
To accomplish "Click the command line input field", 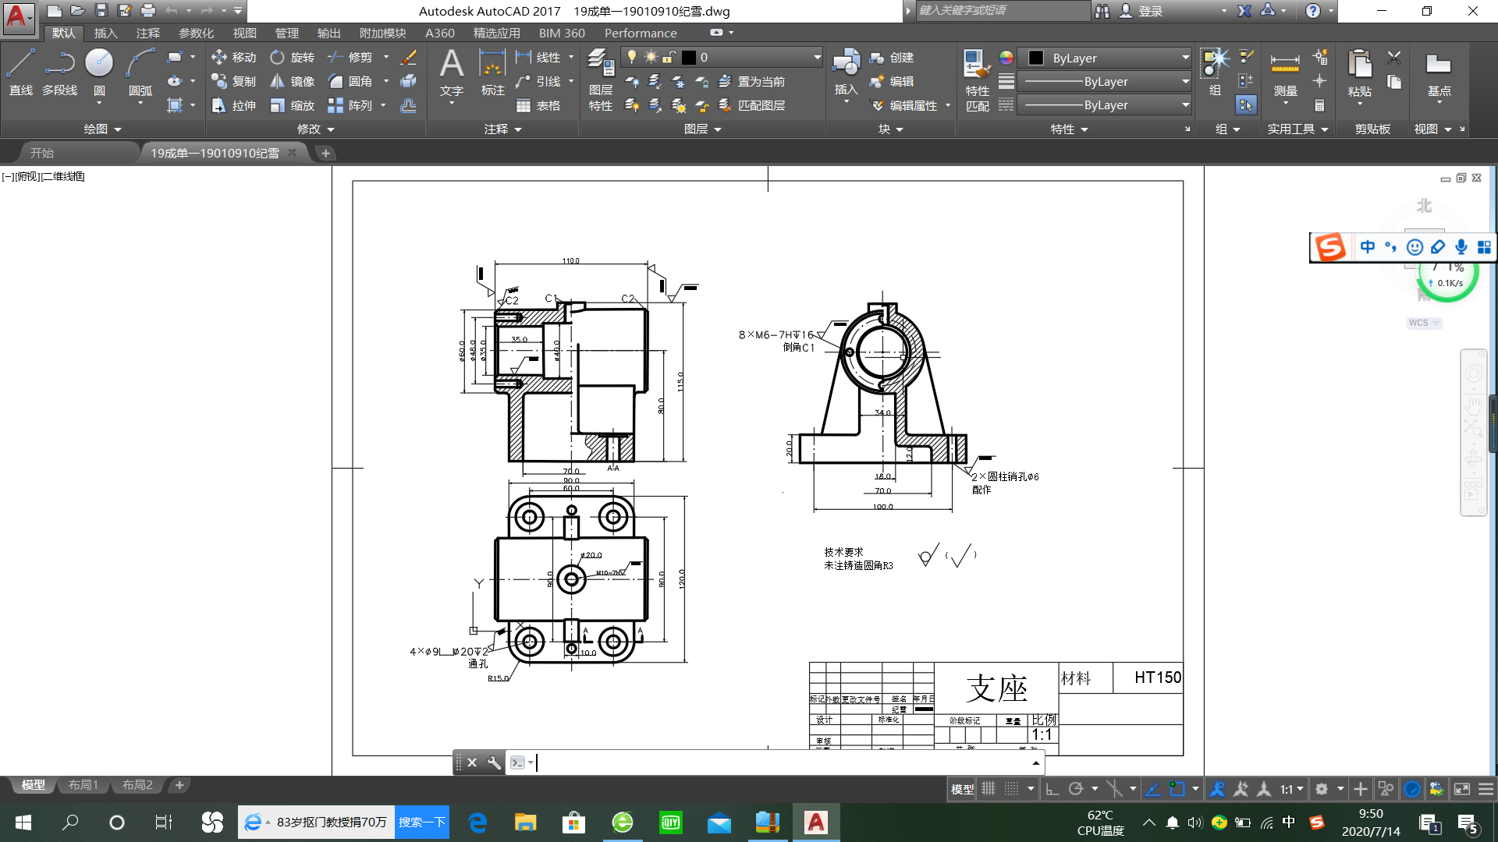I will pos(780,762).
